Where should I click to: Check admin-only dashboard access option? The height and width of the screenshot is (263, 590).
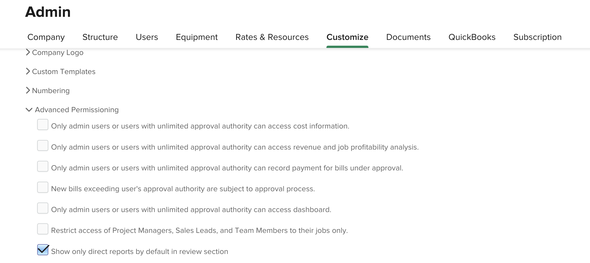pos(43,208)
